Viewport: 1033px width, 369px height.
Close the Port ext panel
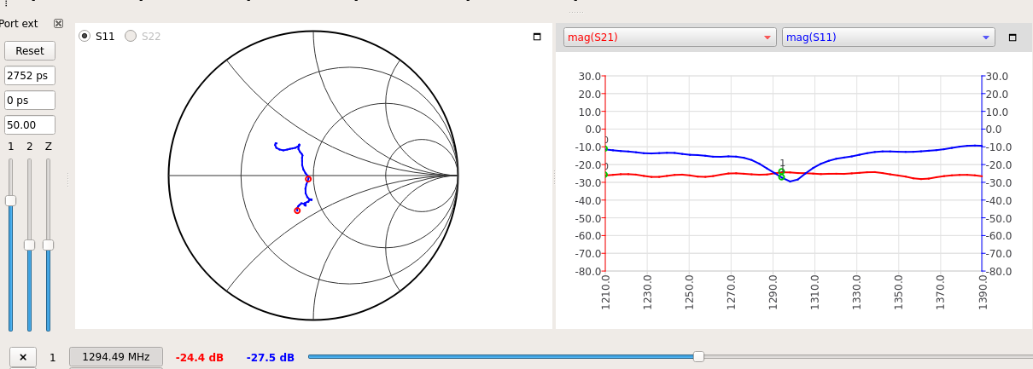point(58,24)
